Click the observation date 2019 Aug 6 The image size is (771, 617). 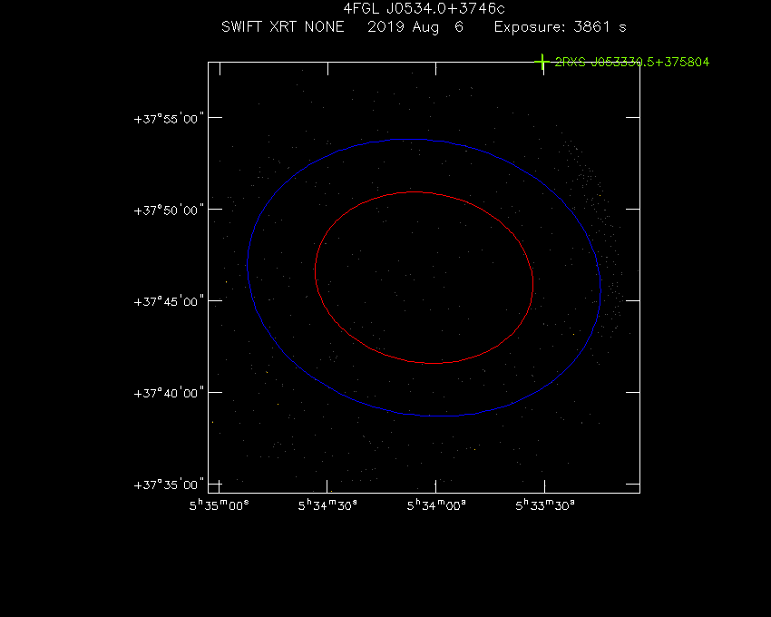coord(415,27)
